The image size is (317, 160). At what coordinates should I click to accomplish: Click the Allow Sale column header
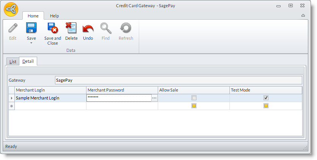(194, 90)
